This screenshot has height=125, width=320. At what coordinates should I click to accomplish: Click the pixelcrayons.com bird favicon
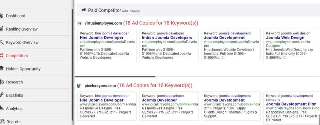coord(80,86)
